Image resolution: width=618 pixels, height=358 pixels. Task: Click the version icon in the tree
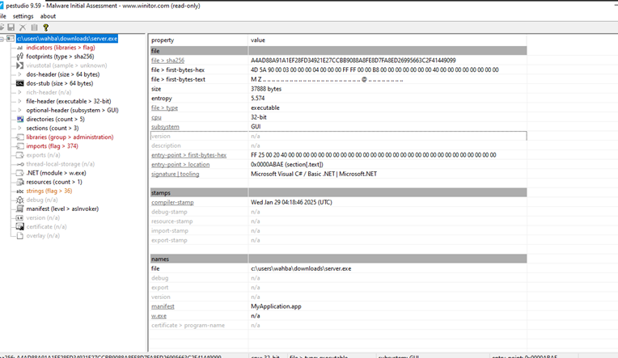coord(19,218)
